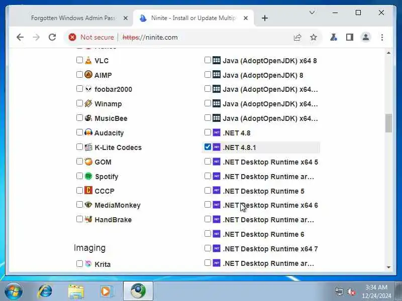Click the Imaging section heading
The width and height of the screenshot is (402, 301).
[x=90, y=248]
